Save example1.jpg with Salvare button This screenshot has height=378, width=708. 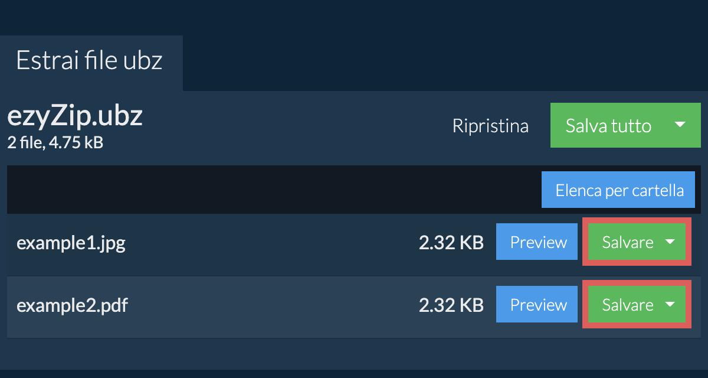coord(627,242)
